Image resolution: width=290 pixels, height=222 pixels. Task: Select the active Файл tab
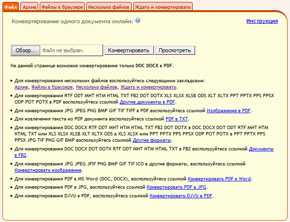pyautogui.click(x=11, y=7)
